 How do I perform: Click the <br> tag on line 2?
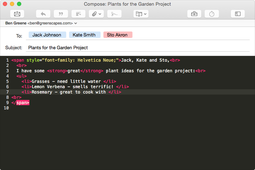coord(22,66)
